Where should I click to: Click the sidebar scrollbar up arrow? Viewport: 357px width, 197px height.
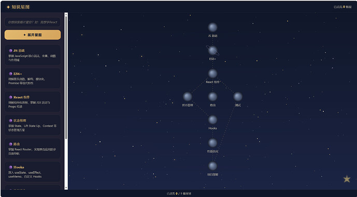point(66,14)
